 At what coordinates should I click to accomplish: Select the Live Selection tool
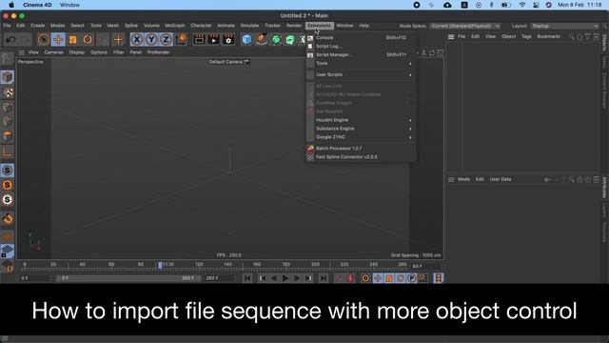coord(44,40)
